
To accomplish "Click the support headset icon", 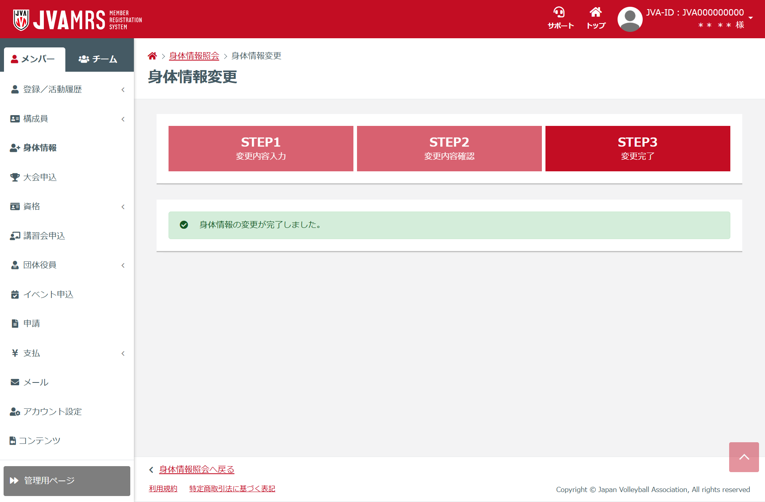I will coord(559,12).
